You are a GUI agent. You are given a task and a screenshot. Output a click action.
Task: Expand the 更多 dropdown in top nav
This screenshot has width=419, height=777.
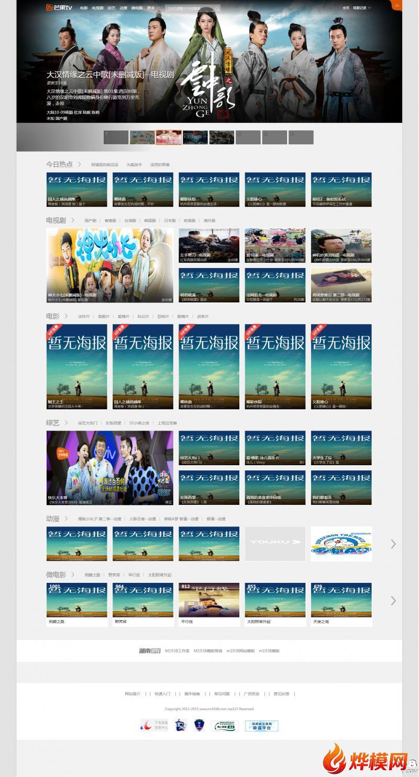click(x=152, y=8)
